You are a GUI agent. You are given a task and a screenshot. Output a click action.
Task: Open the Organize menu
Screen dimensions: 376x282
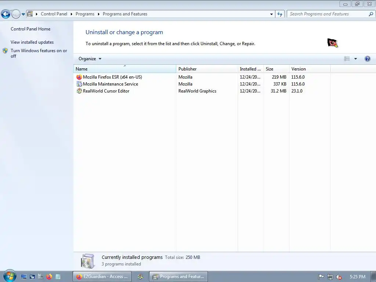click(90, 59)
